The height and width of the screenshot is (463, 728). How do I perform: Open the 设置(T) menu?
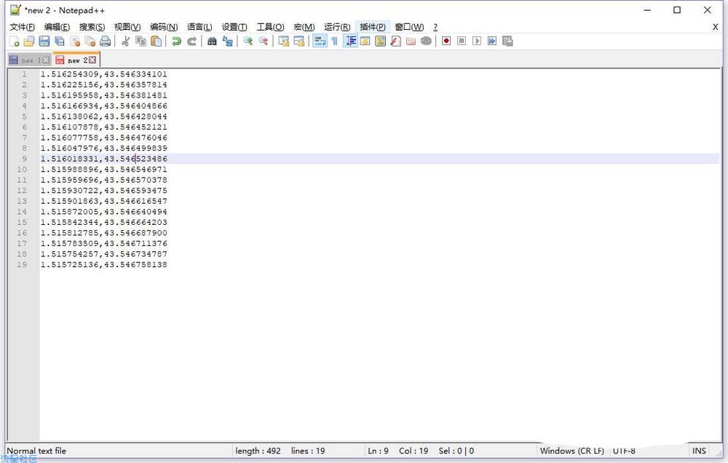tap(234, 27)
